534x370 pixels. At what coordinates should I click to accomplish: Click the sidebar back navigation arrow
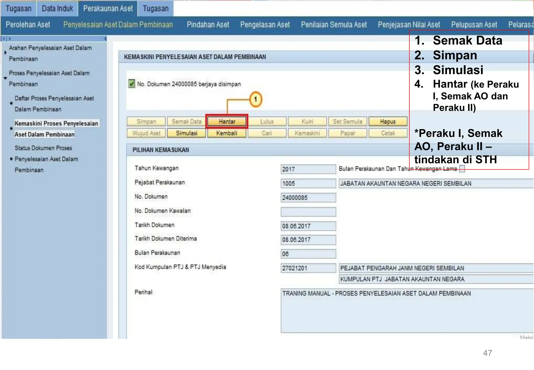pyautogui.click(x=4, y=39)
